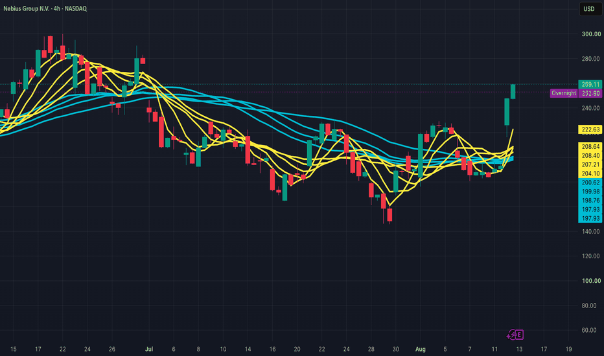Select the green 259.11 last price label
This screenshot has width=604, height=356.
(590, 84)
